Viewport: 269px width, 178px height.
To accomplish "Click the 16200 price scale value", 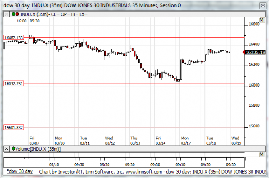I will pyautogui.click(x=254, y=65).
